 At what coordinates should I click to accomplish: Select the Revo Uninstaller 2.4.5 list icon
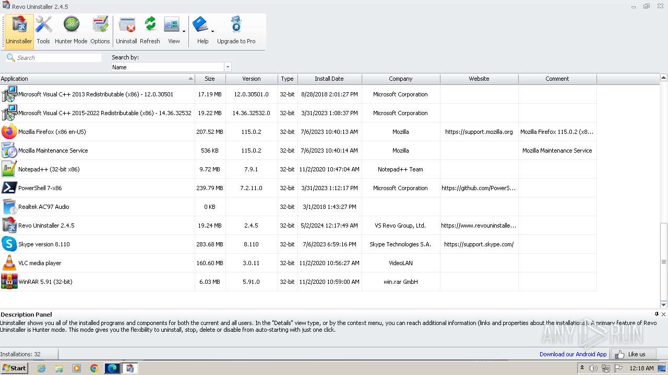[9, 226]
